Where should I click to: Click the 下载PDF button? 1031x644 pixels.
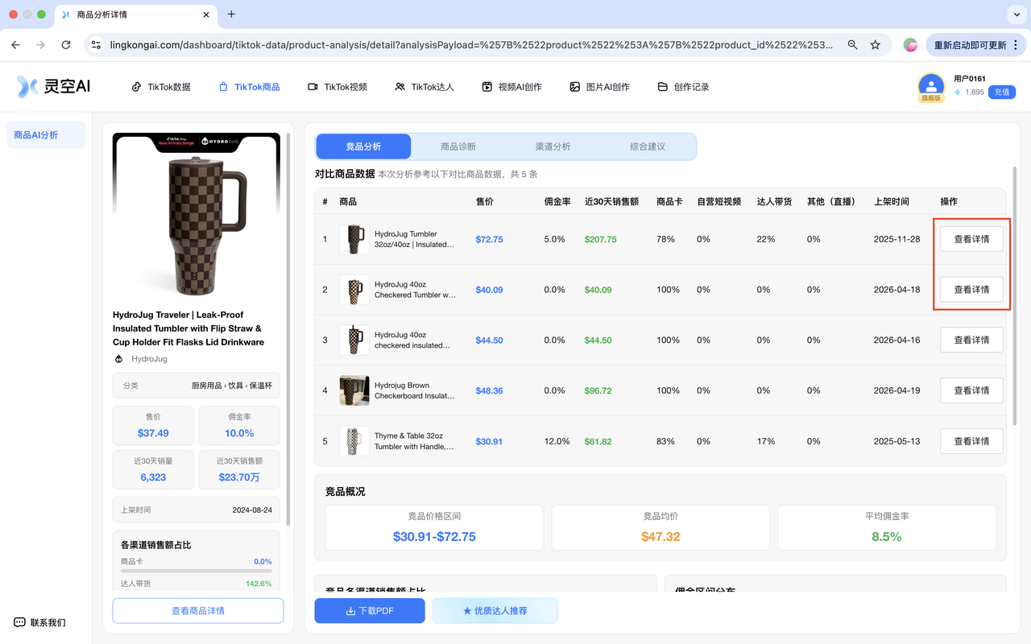pyautogui.click(x=370, y=611)
